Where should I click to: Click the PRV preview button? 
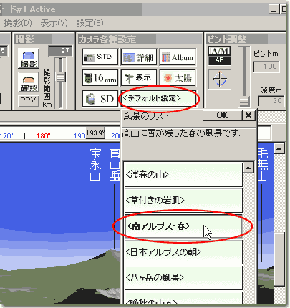click(29, 100)
